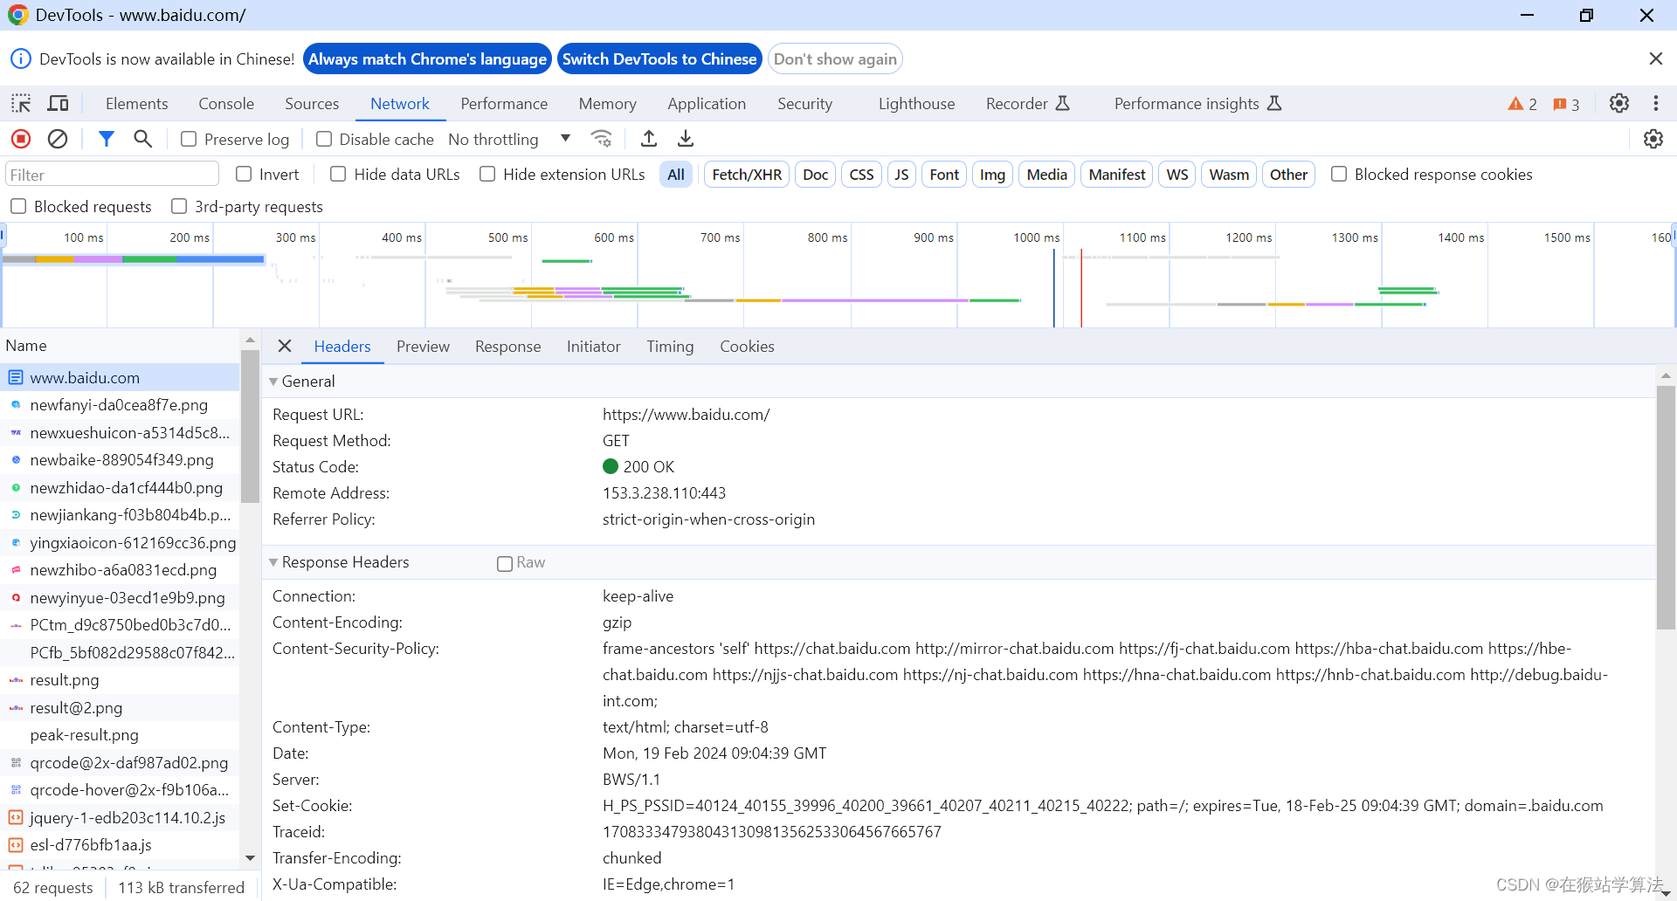
Task: Toggle the filter funnel icon
Action: pos(107,139)
